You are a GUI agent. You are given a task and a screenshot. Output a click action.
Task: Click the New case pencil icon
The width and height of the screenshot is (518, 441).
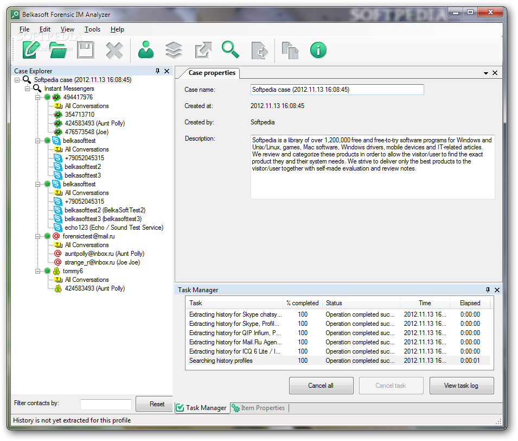(x=31, y=51)
